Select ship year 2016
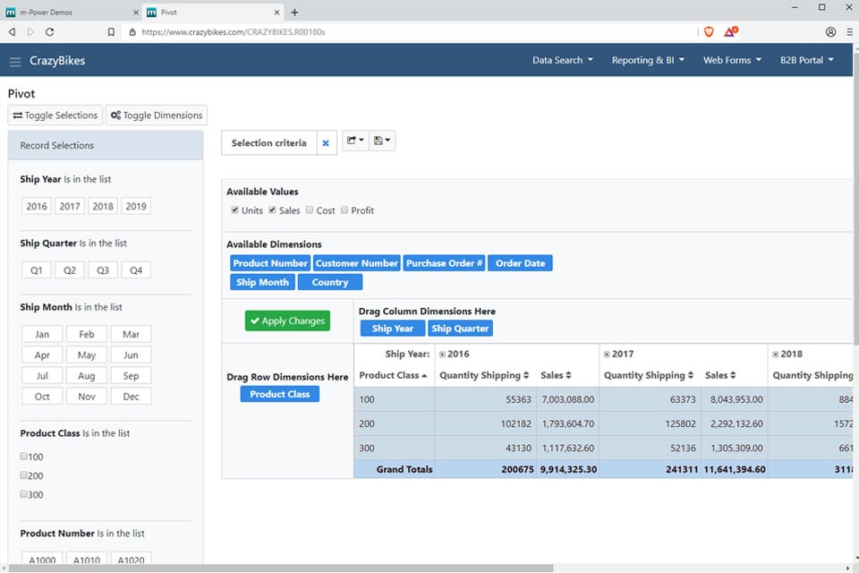This screenshot has width=859, height=573. click(x=37, y=206)
